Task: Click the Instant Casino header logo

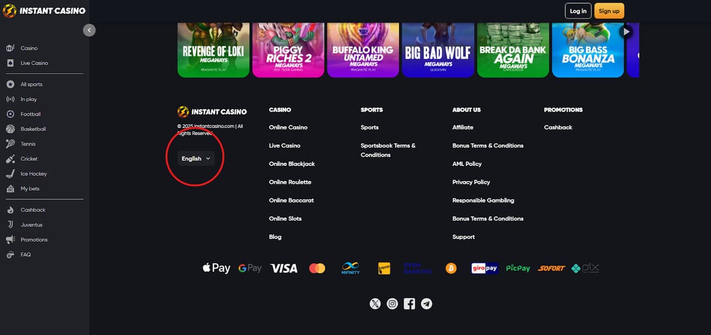Action: 44,11
